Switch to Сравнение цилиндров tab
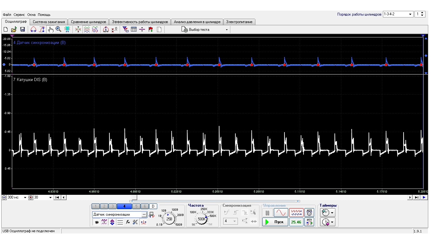Screen dimensions: 432x235 point(88,22)
